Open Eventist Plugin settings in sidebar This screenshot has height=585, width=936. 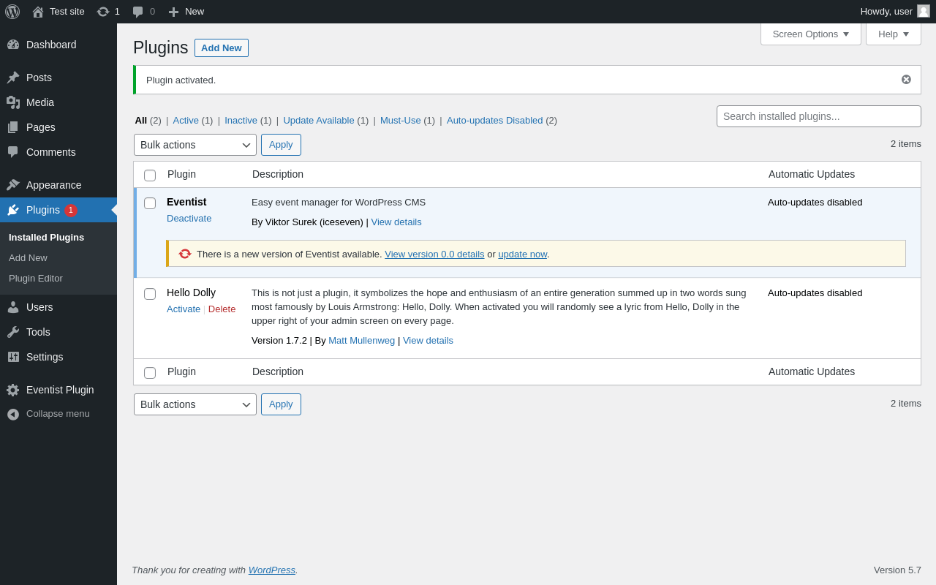coord(60,390)
